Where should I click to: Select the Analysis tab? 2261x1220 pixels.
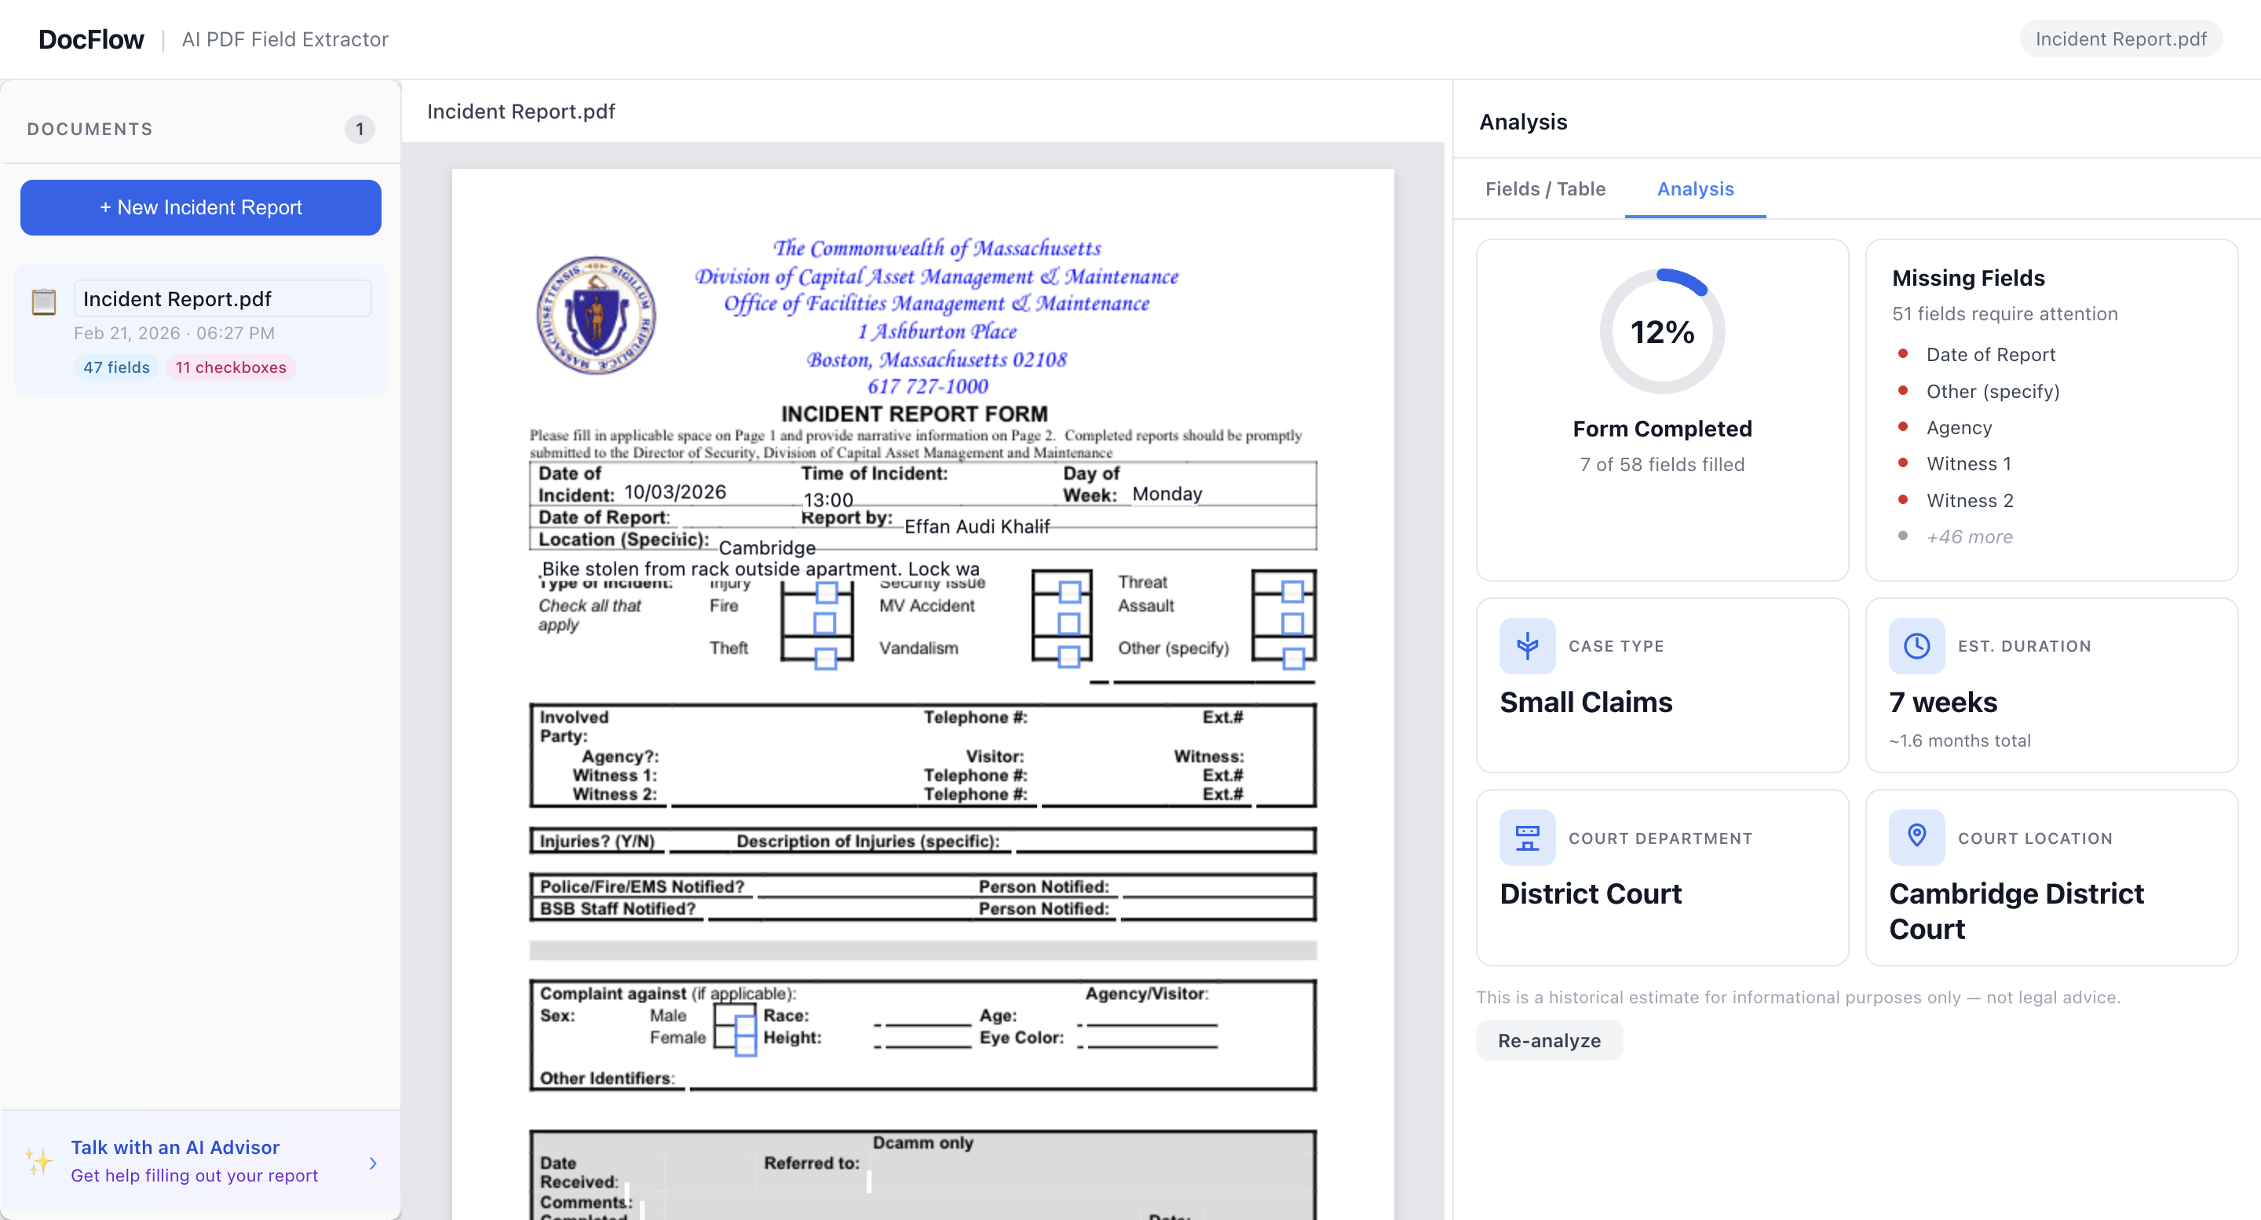tap(1694, 188)
